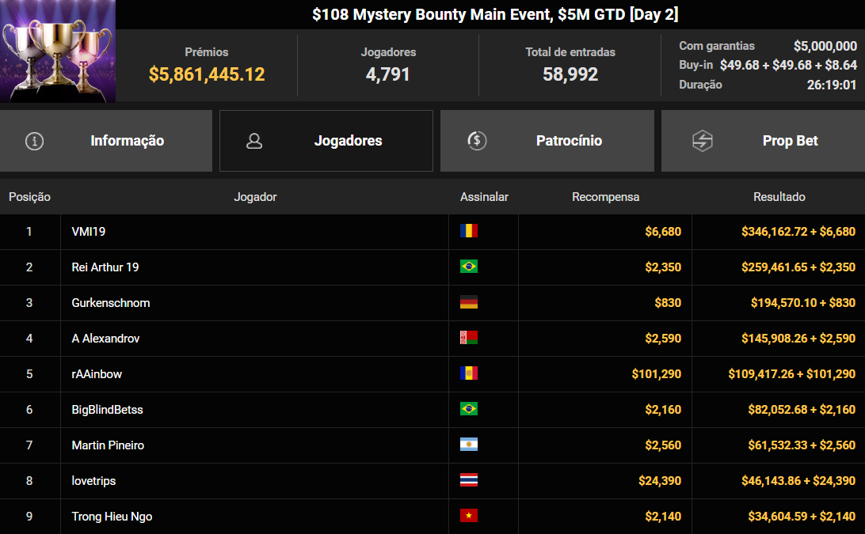Image resolution: width=865 pixels, height=534 pixels.
Task: Click the $6,680 bounty value
Action: click(x=663, y=232)
